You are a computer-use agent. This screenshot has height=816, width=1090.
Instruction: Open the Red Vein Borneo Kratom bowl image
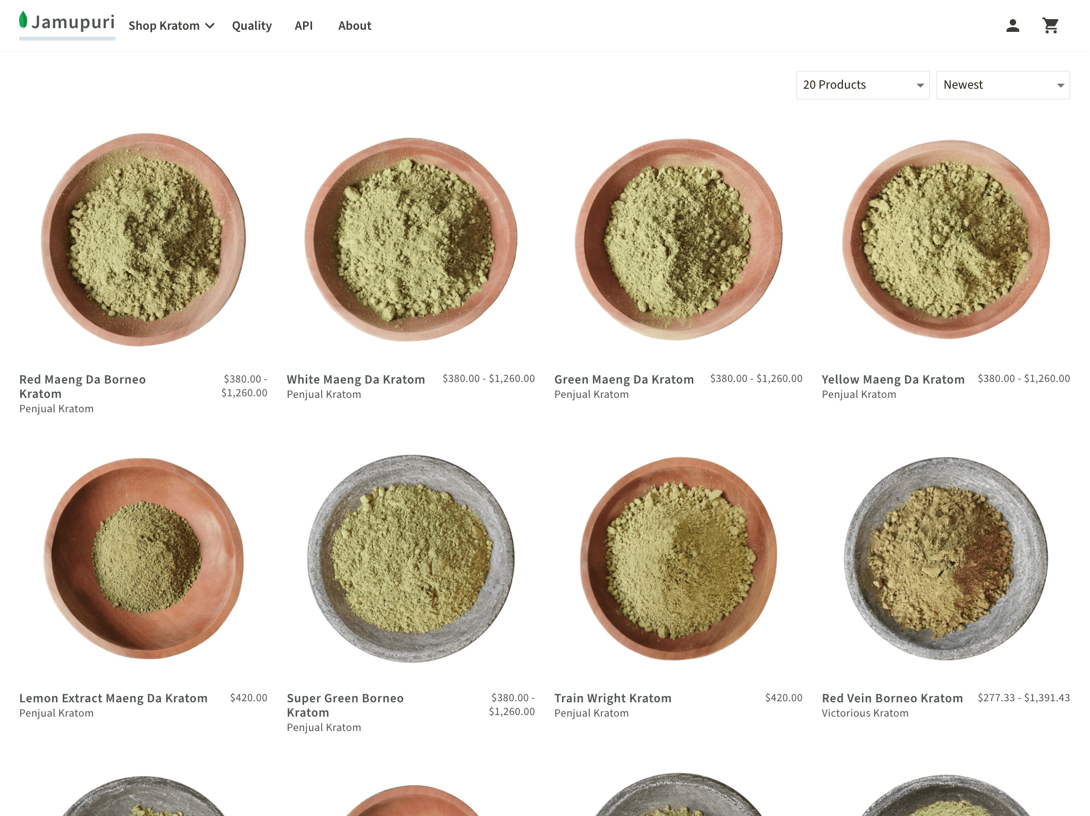(946, 558)
